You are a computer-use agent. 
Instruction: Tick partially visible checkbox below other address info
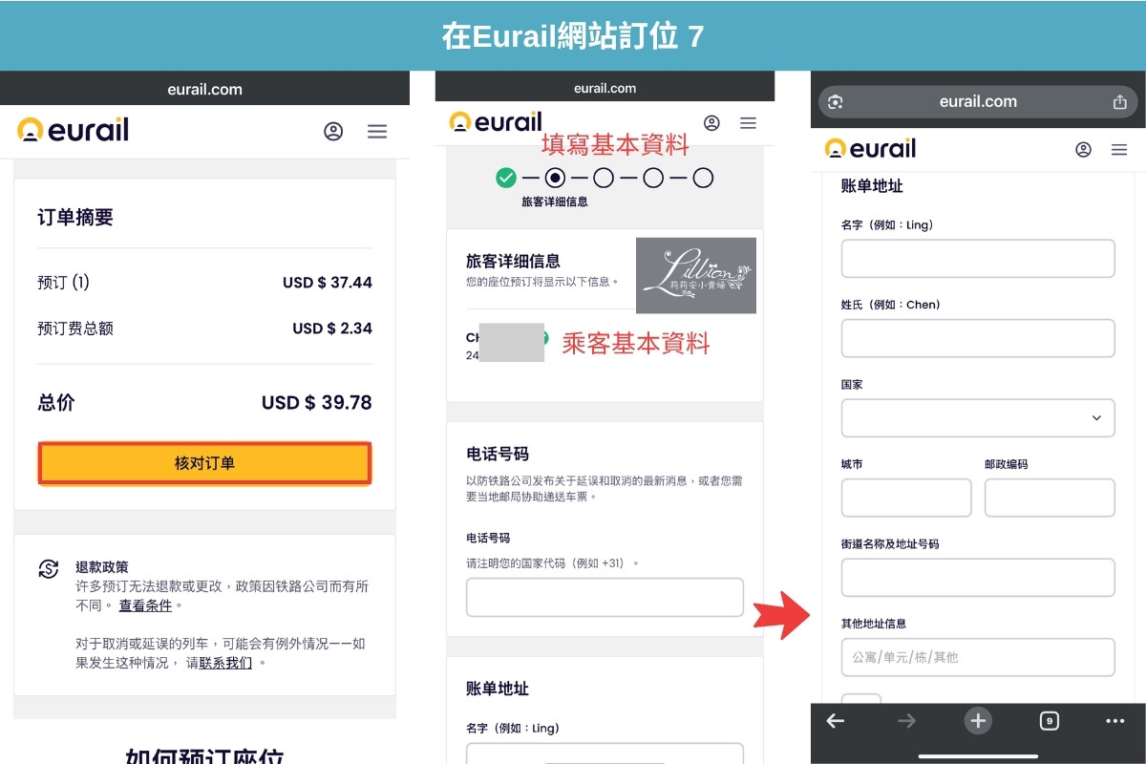pyautogui.click(x=860, y=699)
